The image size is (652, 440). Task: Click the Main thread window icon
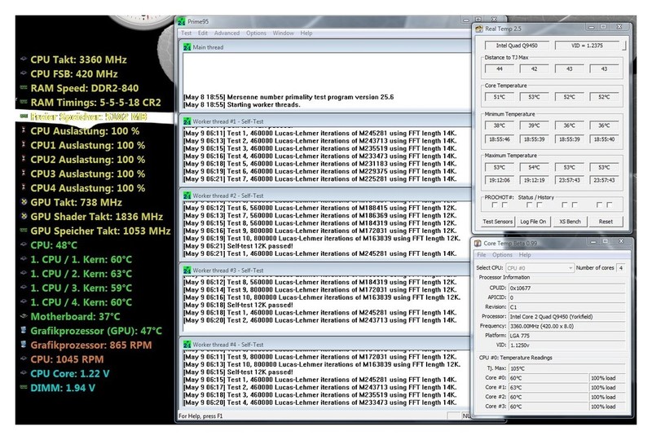(187, 47)
